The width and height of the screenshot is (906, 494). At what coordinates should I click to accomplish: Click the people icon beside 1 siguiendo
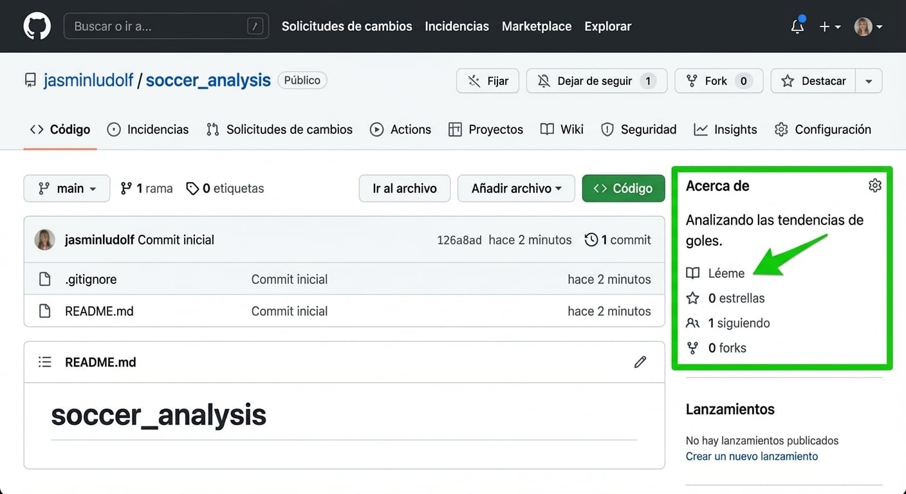tap(692, 323)
